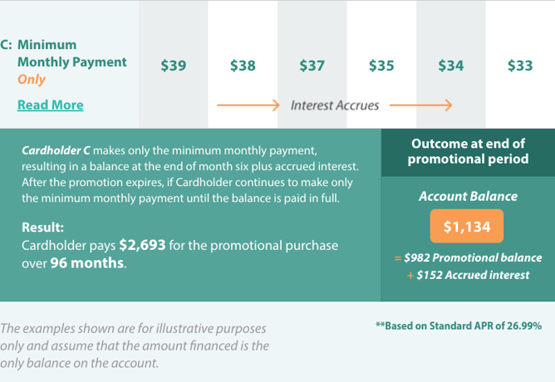Select the $33 payment amount
The width and height of the screenshot is (555, 382).
520,66
